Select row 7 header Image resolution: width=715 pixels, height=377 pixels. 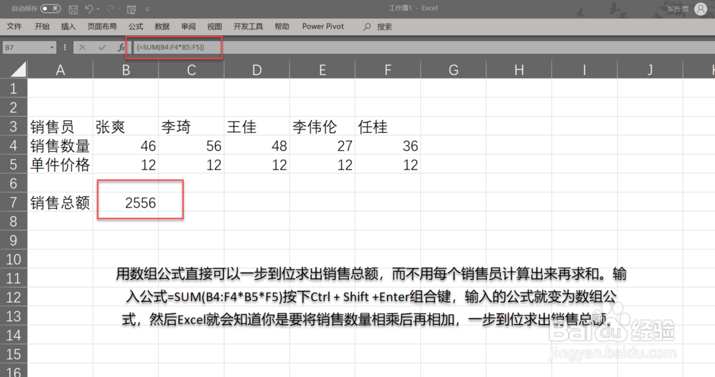coord(14,202)
